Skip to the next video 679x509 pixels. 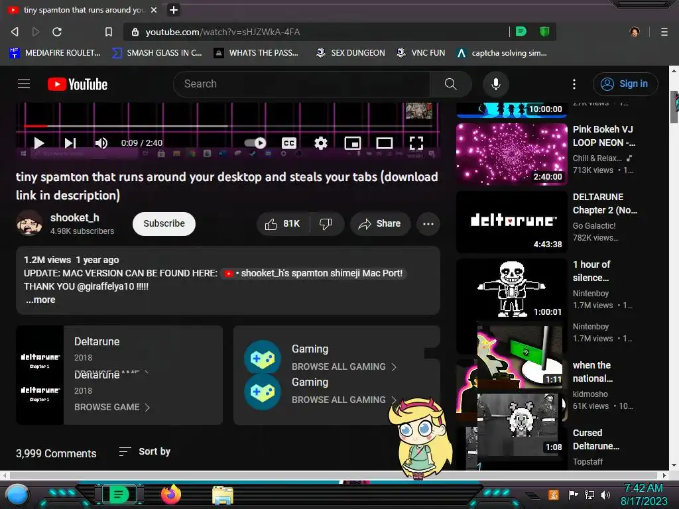70,143
